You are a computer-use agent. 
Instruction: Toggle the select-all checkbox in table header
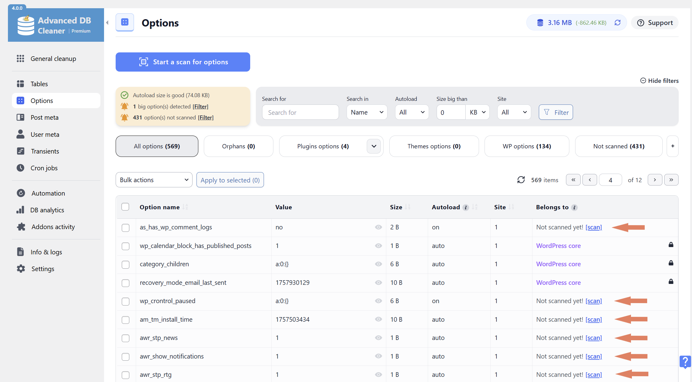(125, 207)
